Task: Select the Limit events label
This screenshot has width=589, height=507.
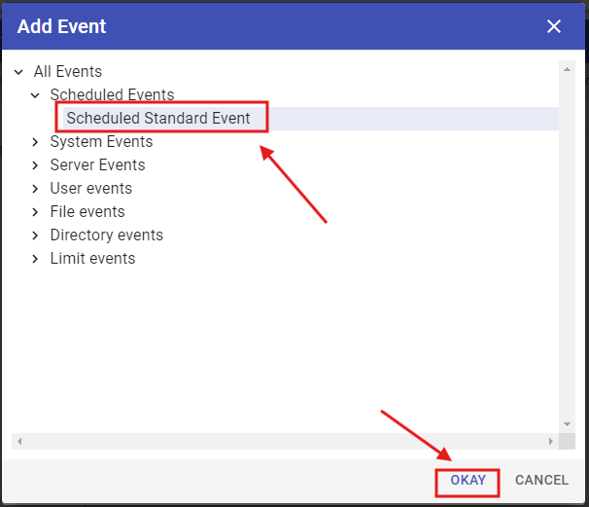Action: click(x=92, y=259)
